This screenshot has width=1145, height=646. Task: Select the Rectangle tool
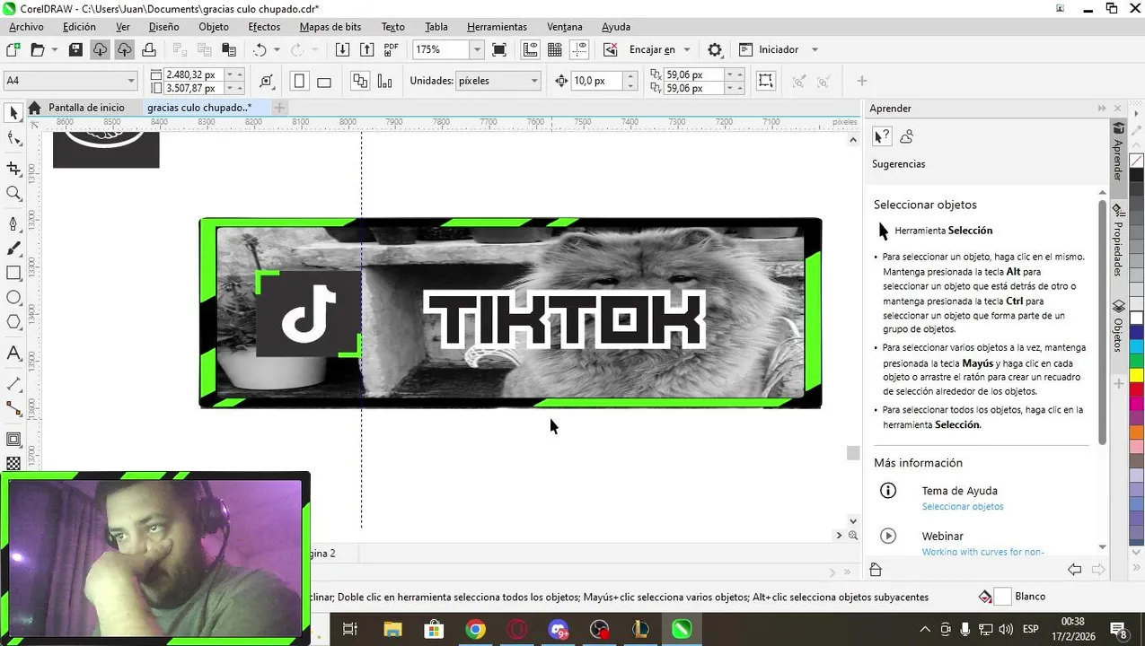(13, 273)
